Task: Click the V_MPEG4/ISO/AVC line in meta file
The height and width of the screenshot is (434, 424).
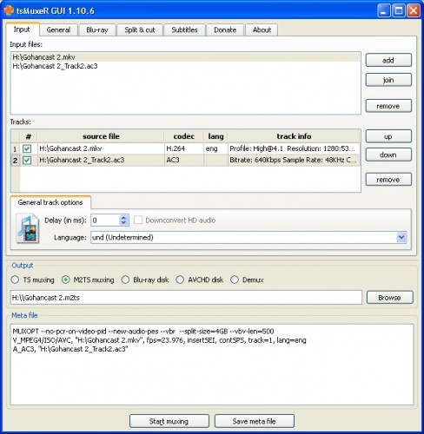Action: pos(159,340)
